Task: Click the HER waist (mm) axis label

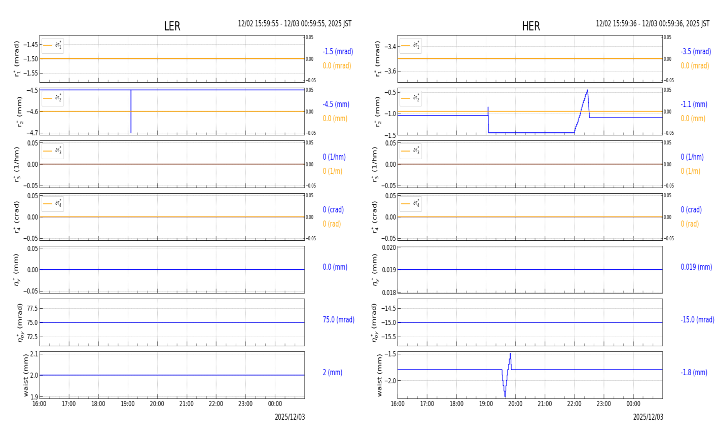Action: pos(380,375)
